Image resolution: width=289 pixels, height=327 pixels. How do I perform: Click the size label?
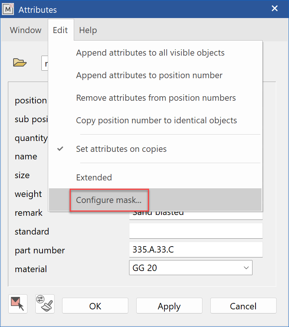click(x=22, y=176)
